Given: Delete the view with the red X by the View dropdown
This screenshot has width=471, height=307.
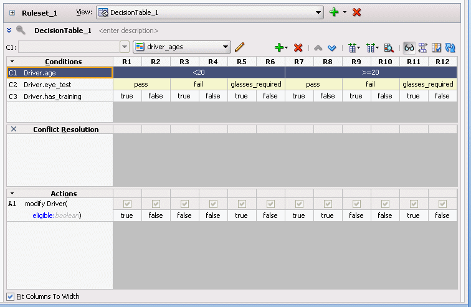Looking at the screenshot, I should [356, 12].
